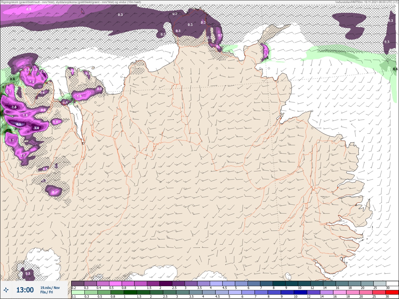Select the 2.8 precipitation value on the map

[x=14, y=107]
